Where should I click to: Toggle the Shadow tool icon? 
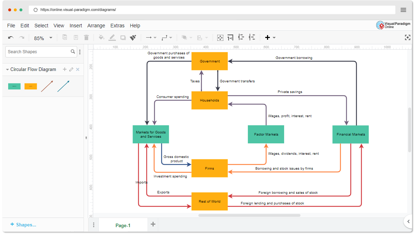coord(123,38)
